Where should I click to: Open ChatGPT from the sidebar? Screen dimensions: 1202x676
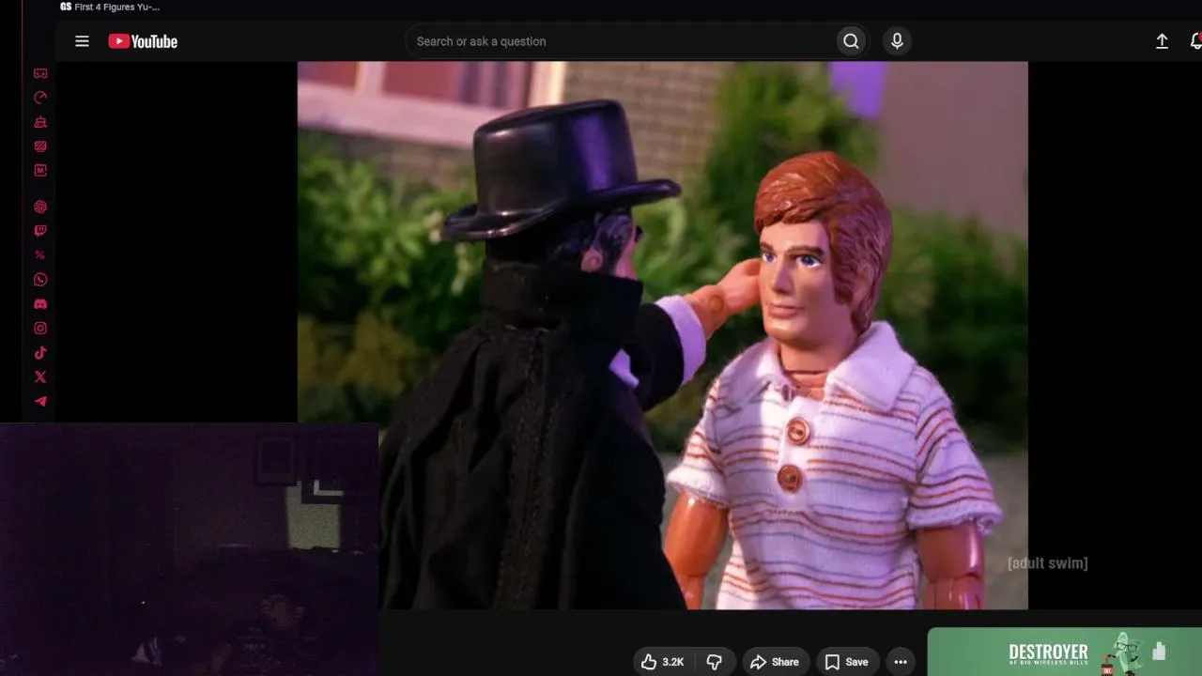pyautogui.click(x=40, y=207)
